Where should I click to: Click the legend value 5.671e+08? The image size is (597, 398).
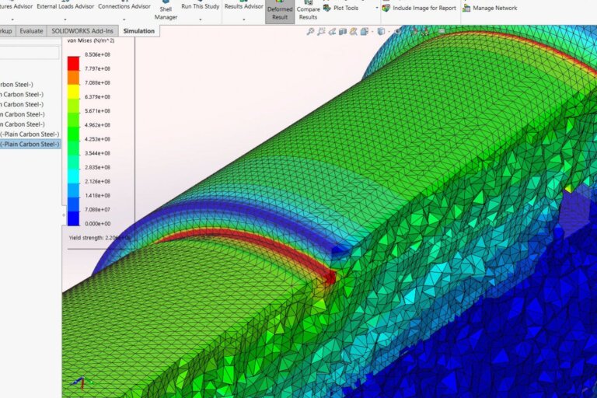tap(97, 111)
